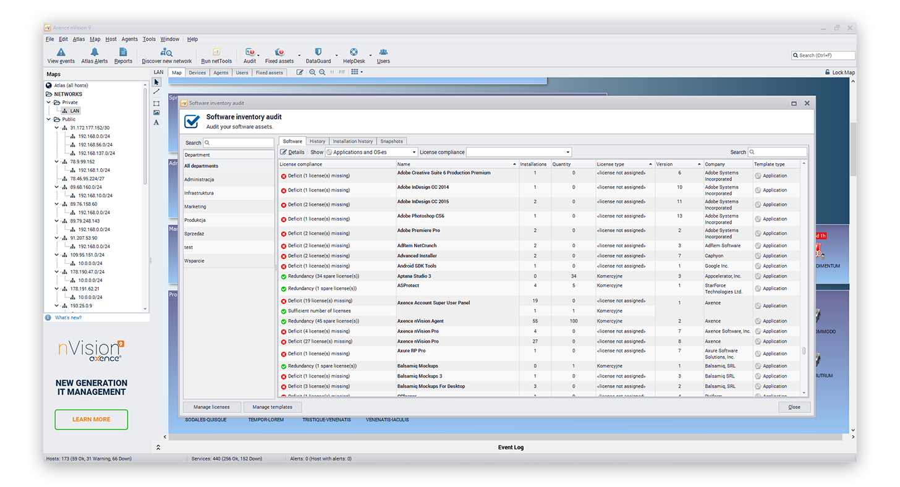
Task: Launch Discover new network tool
Action: tap(166, 53)
